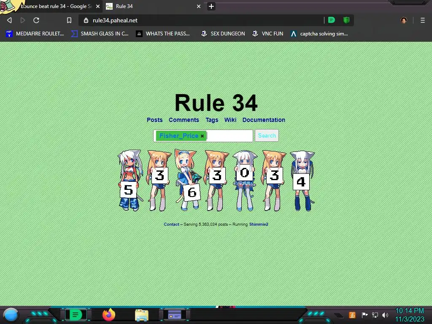
Task: Go back with the browser back arrow
Action: 9,20
